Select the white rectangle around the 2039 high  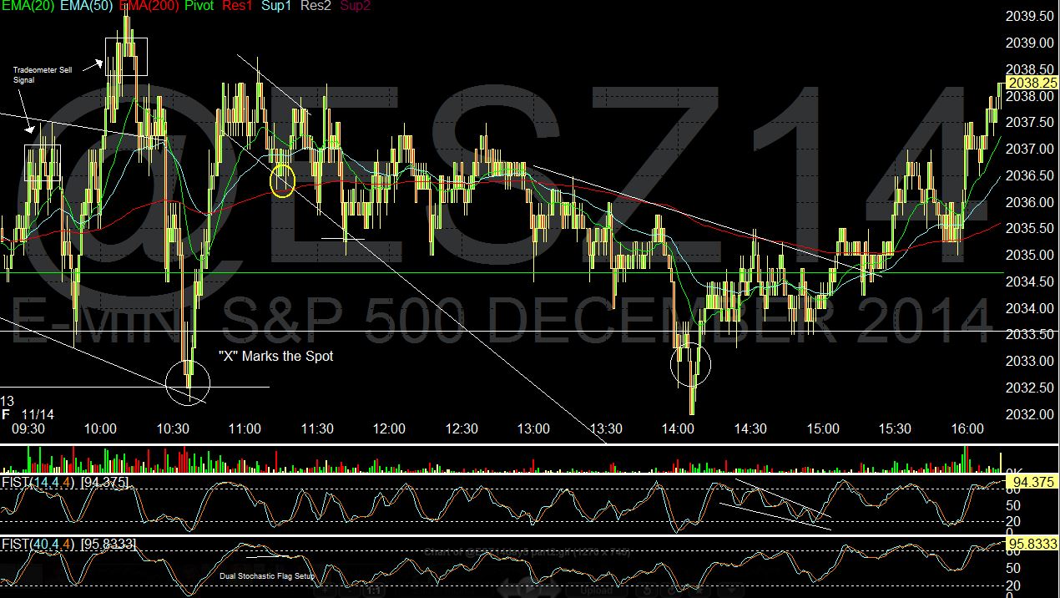tap(126, 57)
